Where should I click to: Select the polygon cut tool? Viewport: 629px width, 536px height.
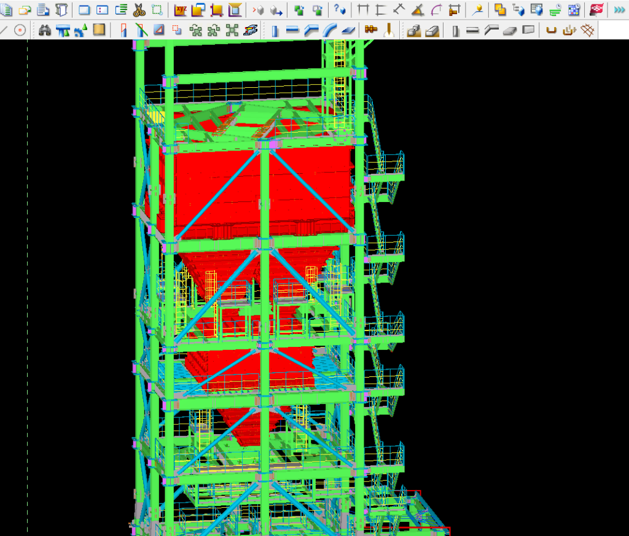tap(159, 30)
